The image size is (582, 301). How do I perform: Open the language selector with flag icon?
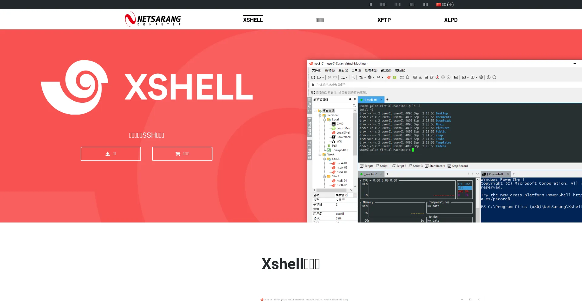[445, 5]
